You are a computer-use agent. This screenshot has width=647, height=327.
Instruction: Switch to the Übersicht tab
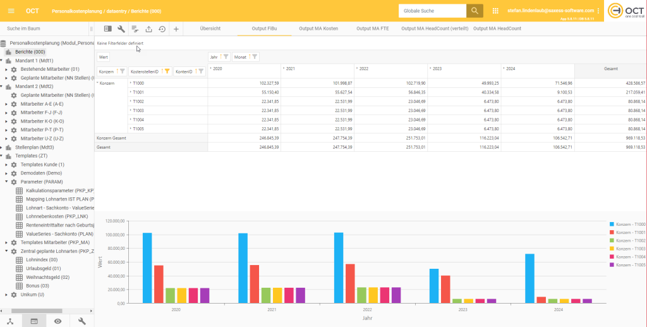(210, 28)
